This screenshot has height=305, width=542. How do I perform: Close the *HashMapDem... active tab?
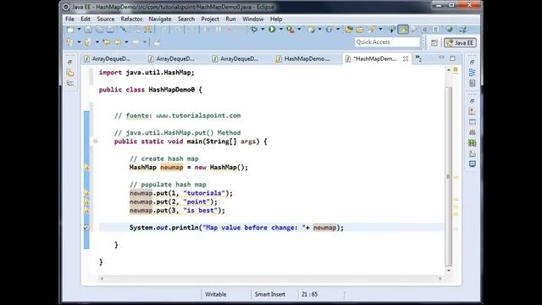click(406, 58)
